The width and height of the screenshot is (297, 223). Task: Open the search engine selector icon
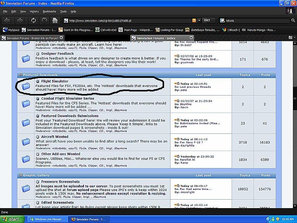222,20
